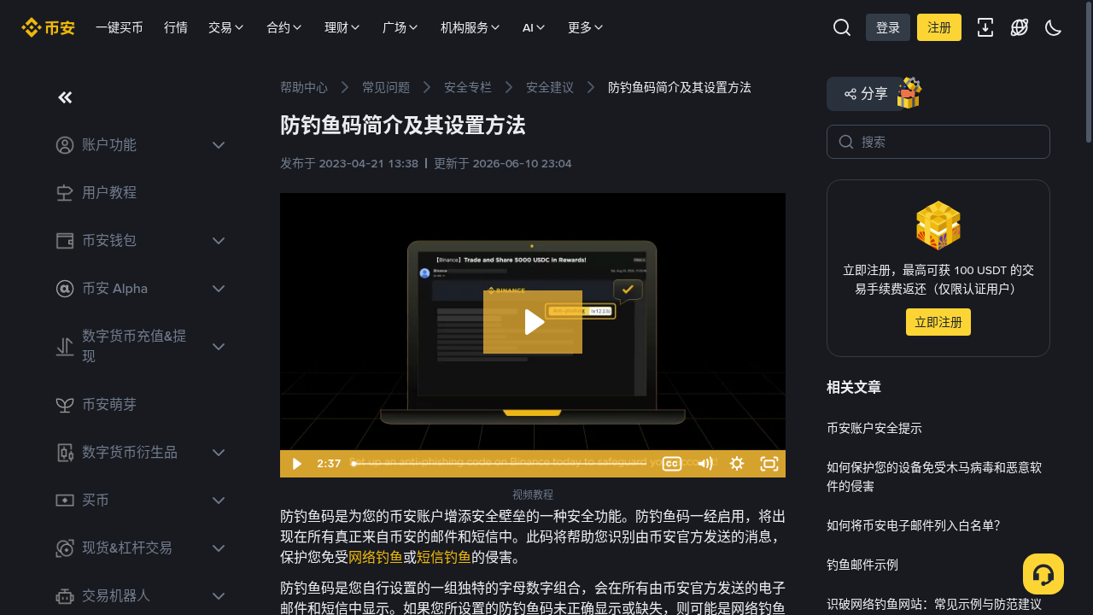Open 交易 dropdown menu
Screen dimensions: 1093x615
[x=226, y=27]
